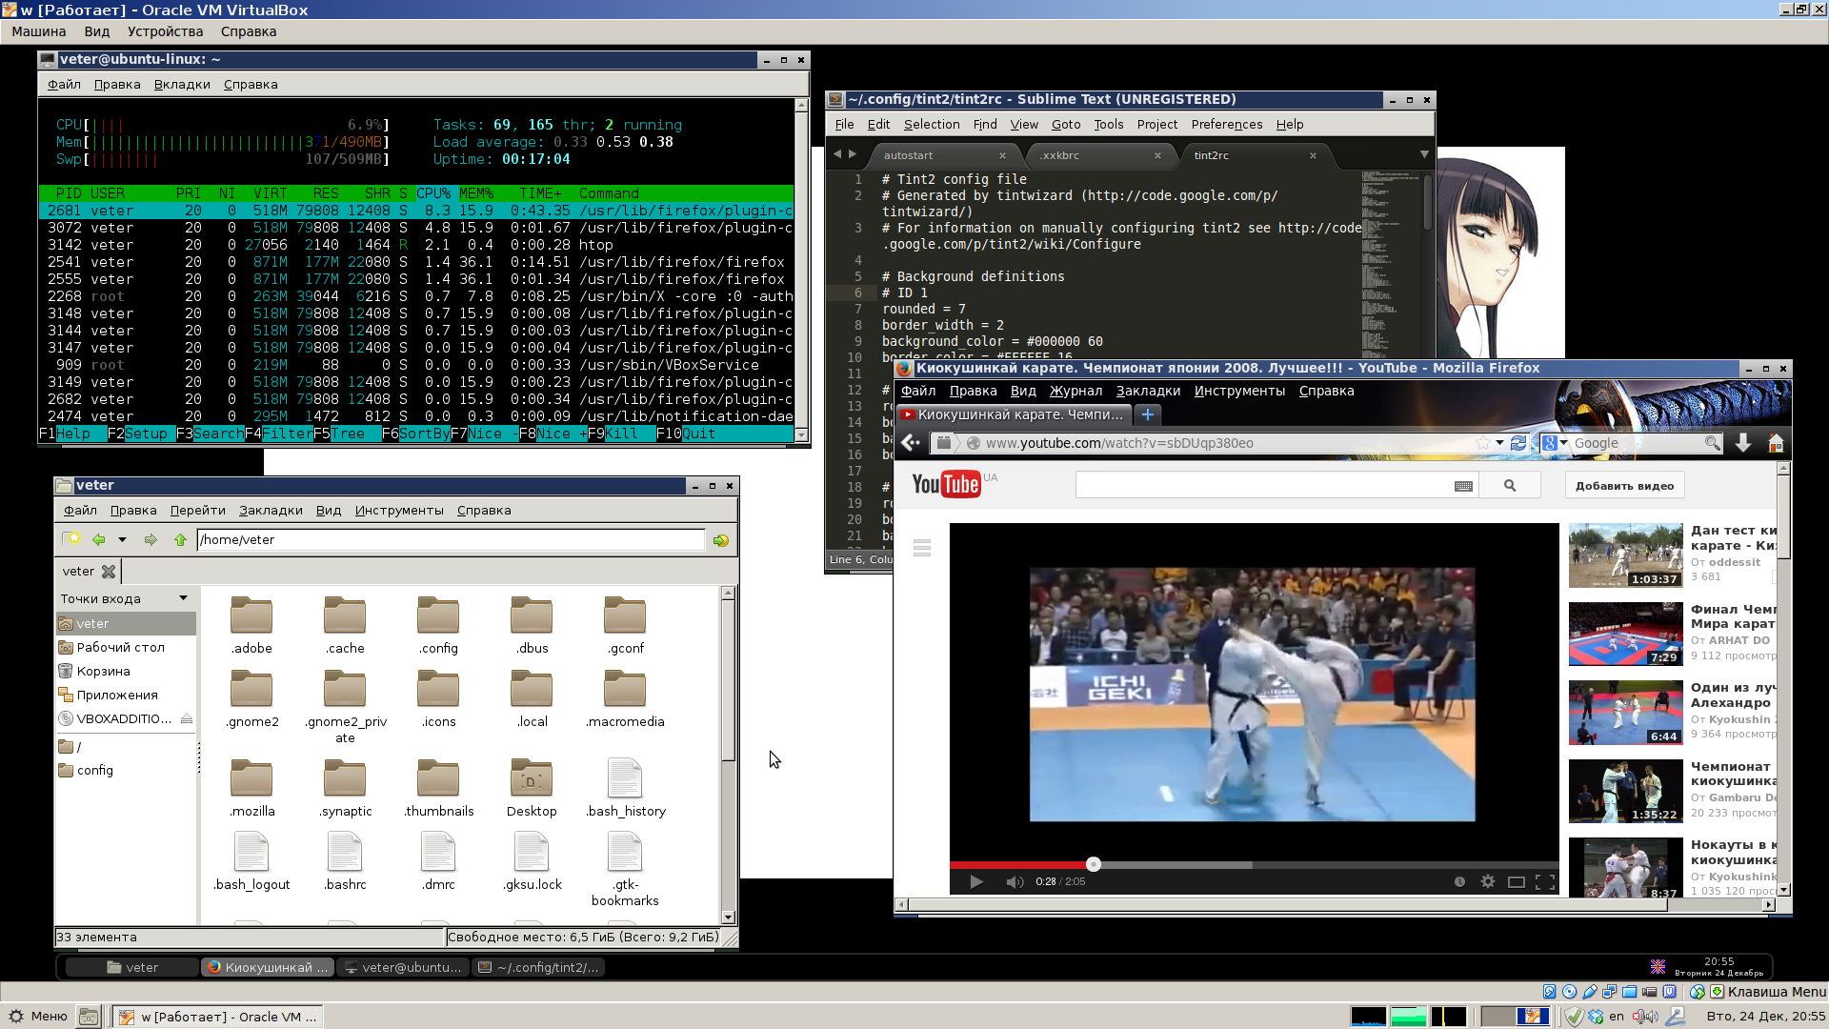
Task: Click the Watch Later clock icon
Action: pyautogui.click(x=1459, y=881)
